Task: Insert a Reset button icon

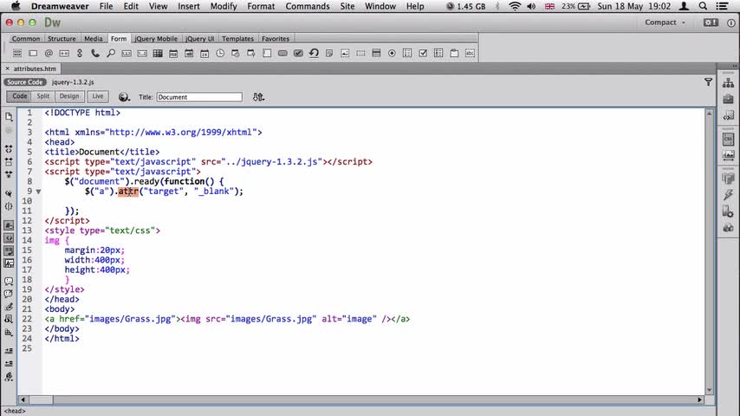Action: (x=314, y=54)
